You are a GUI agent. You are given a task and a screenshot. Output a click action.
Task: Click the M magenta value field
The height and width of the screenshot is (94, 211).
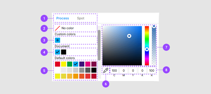pyautogui.click(x=124, y=71)
